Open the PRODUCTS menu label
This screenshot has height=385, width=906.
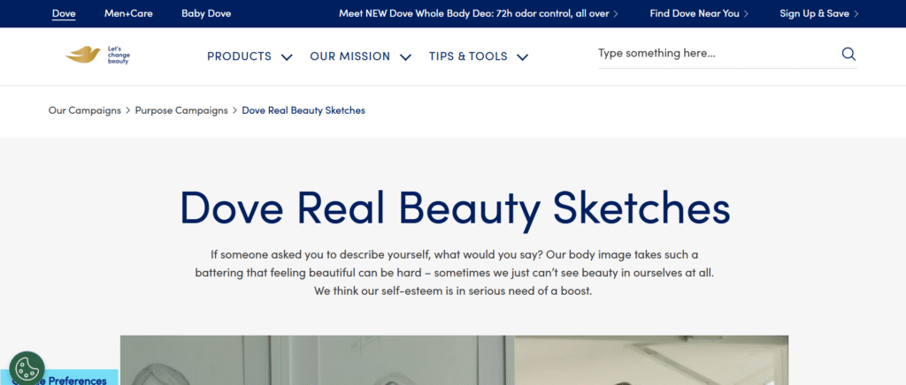[x=239, y=57]
